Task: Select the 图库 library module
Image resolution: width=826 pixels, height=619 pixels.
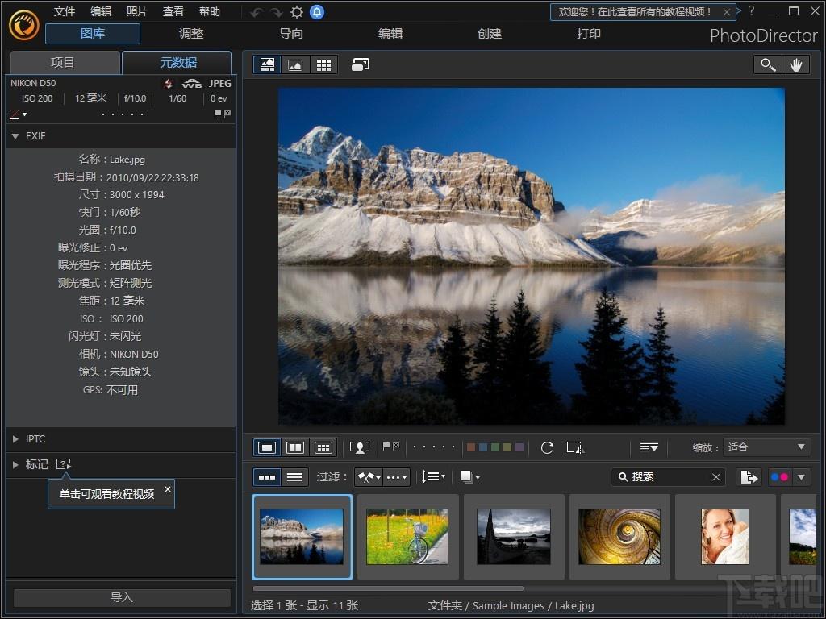Action: click(x=93, y=34)
